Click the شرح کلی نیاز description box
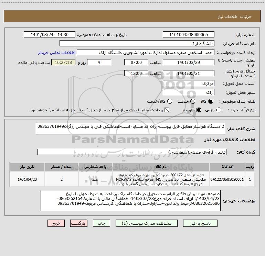265x256 pixels. click(130, 129)
